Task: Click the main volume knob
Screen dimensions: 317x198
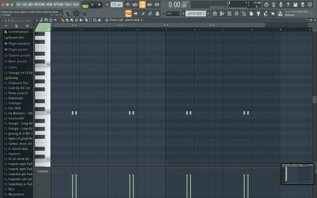Action: [67, 14]
